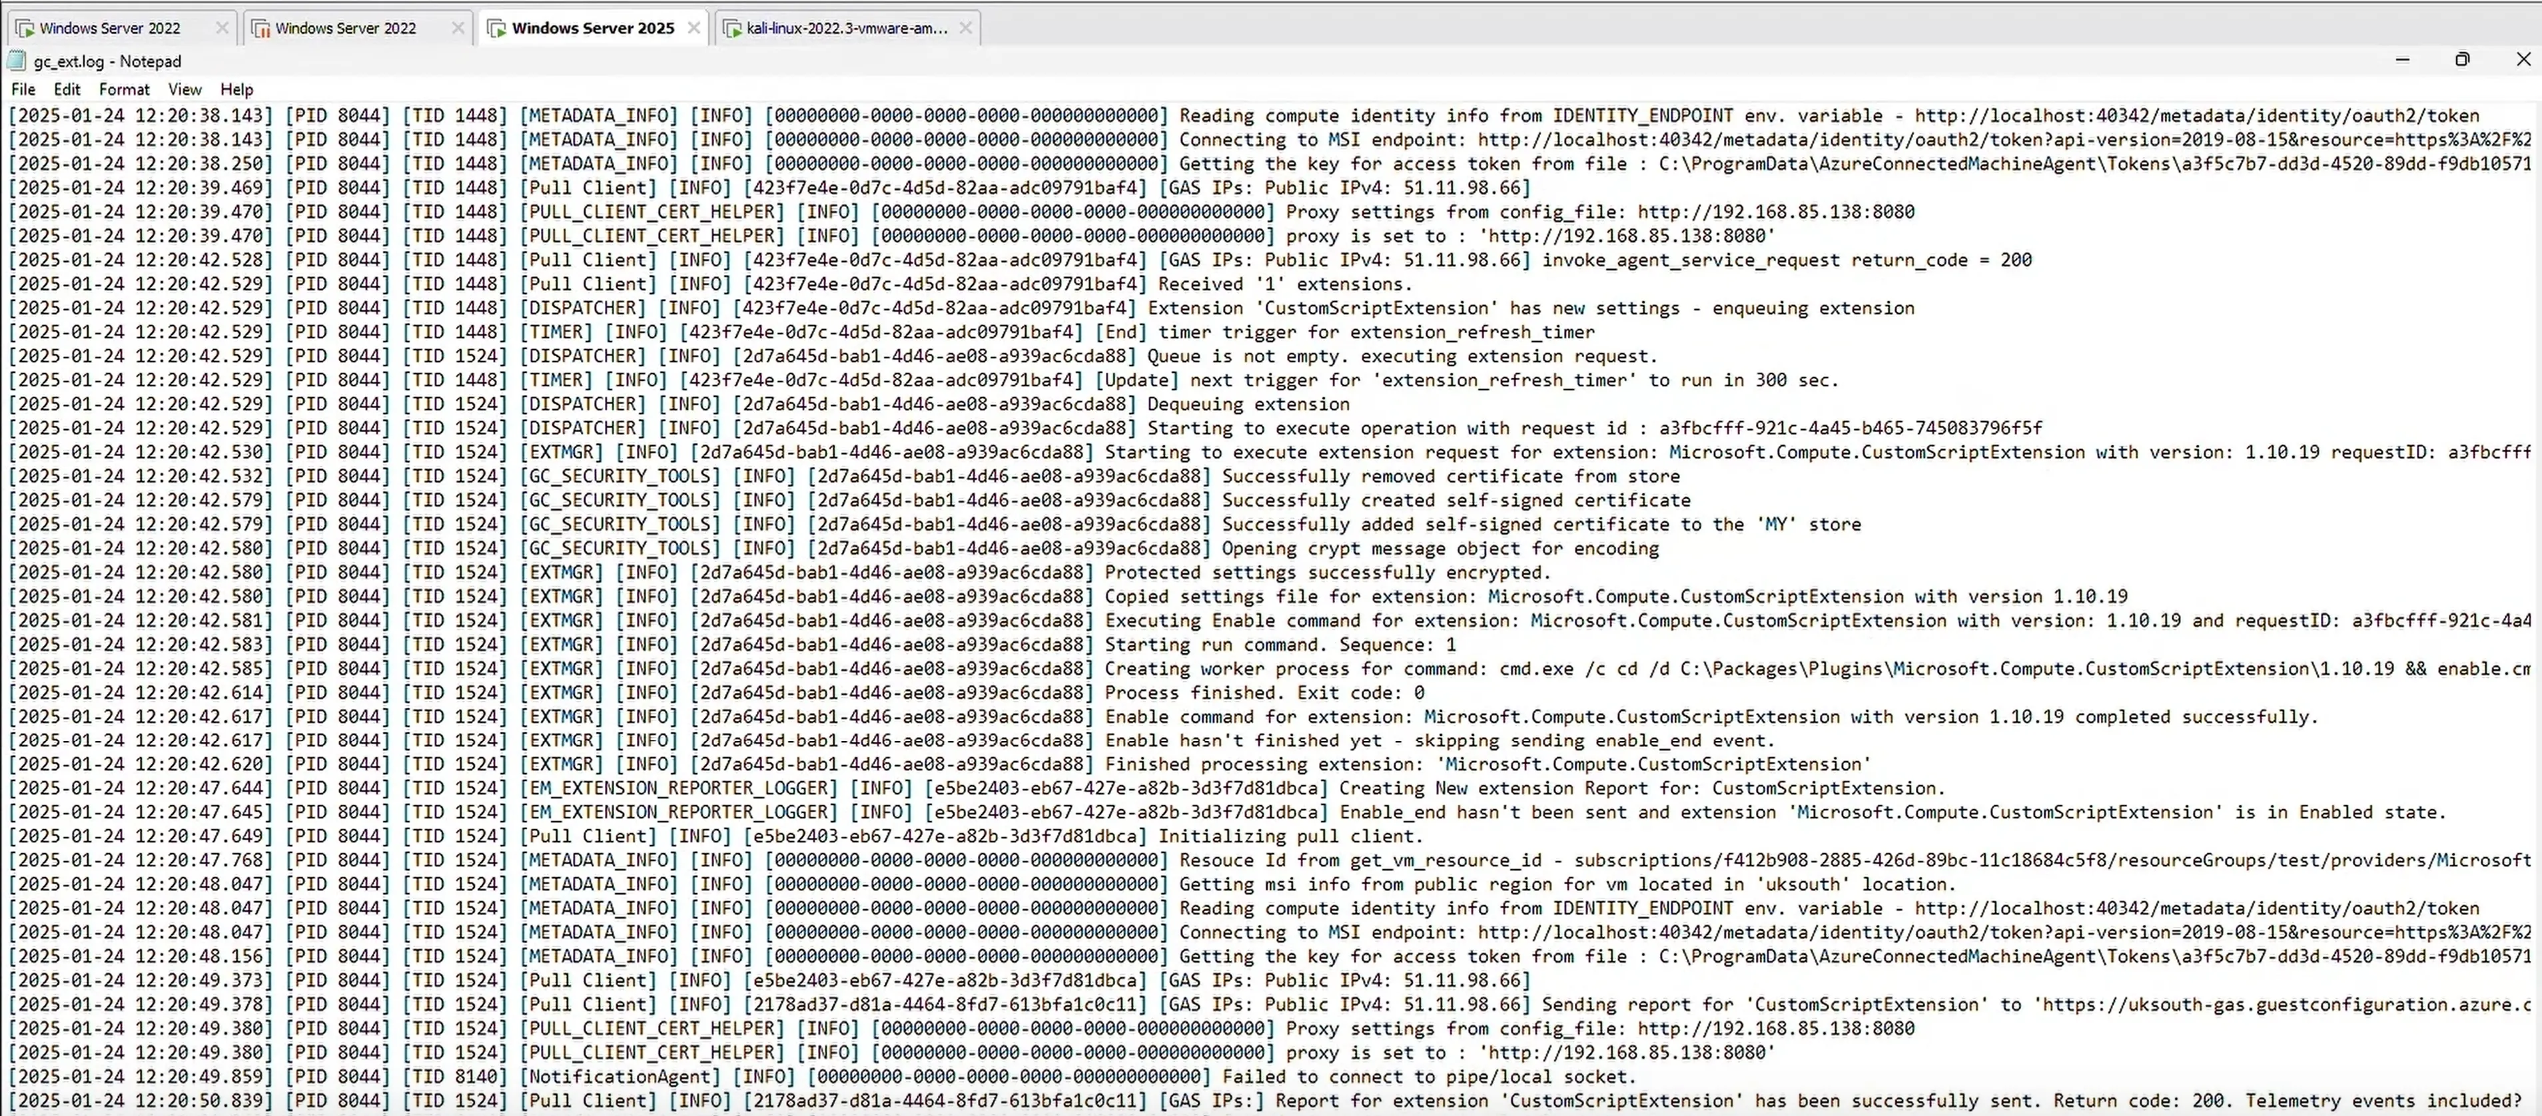Switch to the kali-linux-2022.3 VM tab
The width and height of the screenshot is (2542, 1116).
(x=846, y=29)
